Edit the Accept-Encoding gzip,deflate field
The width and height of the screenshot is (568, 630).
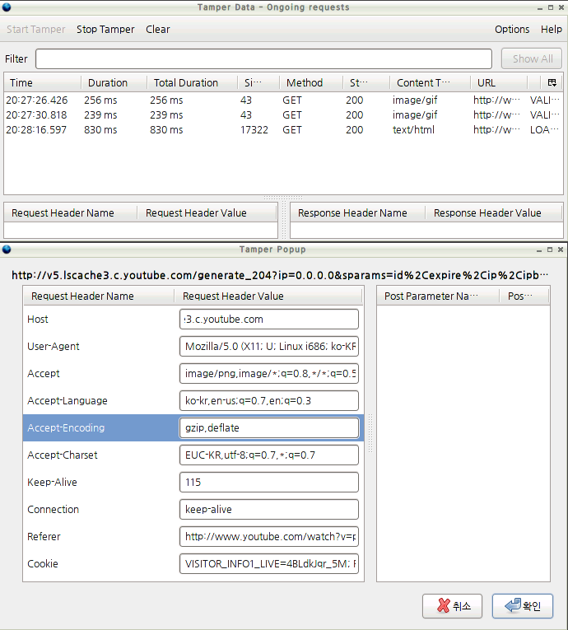269,428
